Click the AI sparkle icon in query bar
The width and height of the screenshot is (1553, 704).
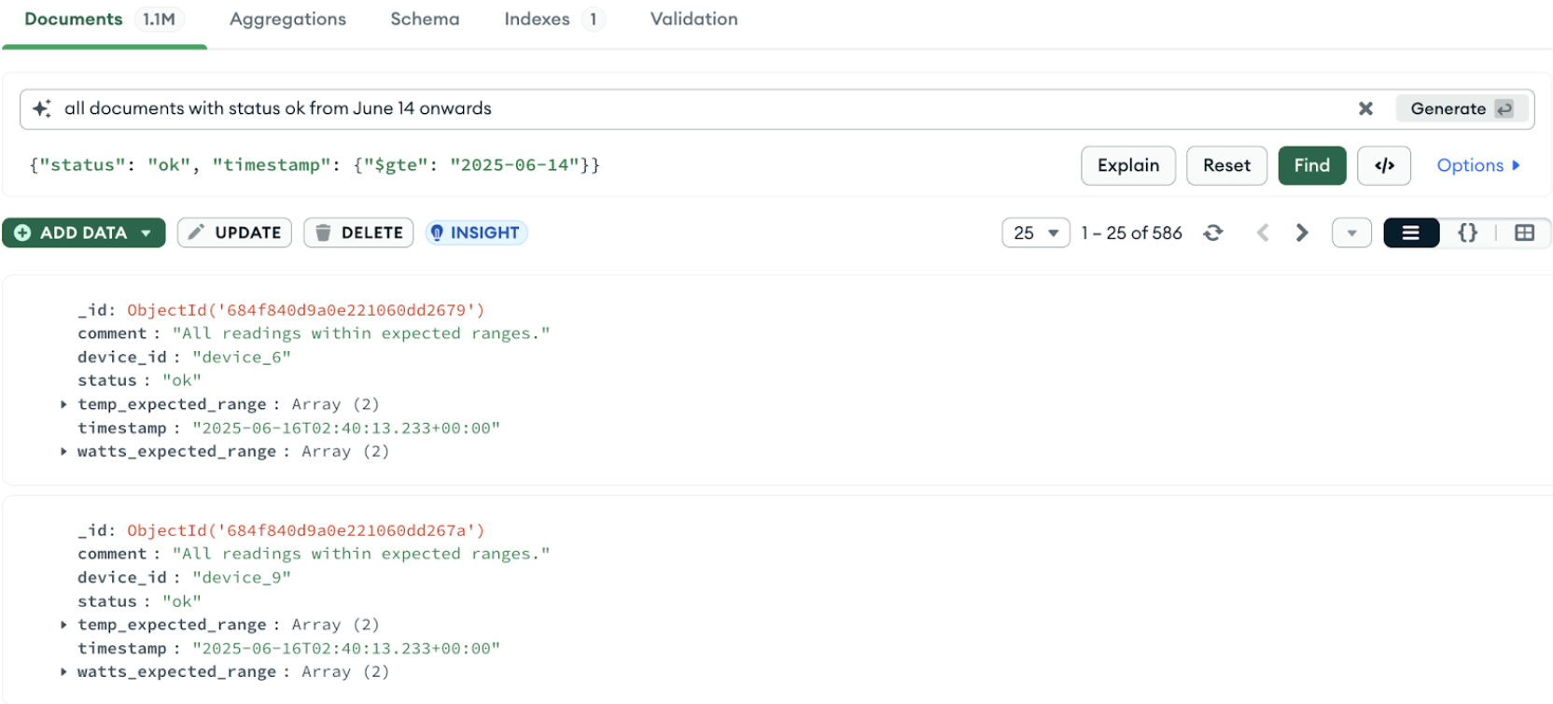pyautogui.click(x=42, y=109)
